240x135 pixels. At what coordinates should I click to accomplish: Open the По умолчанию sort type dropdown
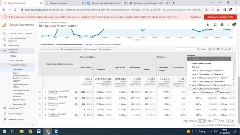pyautogui.click(x=105, y=49)
